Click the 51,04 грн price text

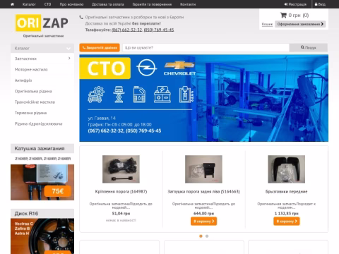pyautogui.click(x=121, y=214)
